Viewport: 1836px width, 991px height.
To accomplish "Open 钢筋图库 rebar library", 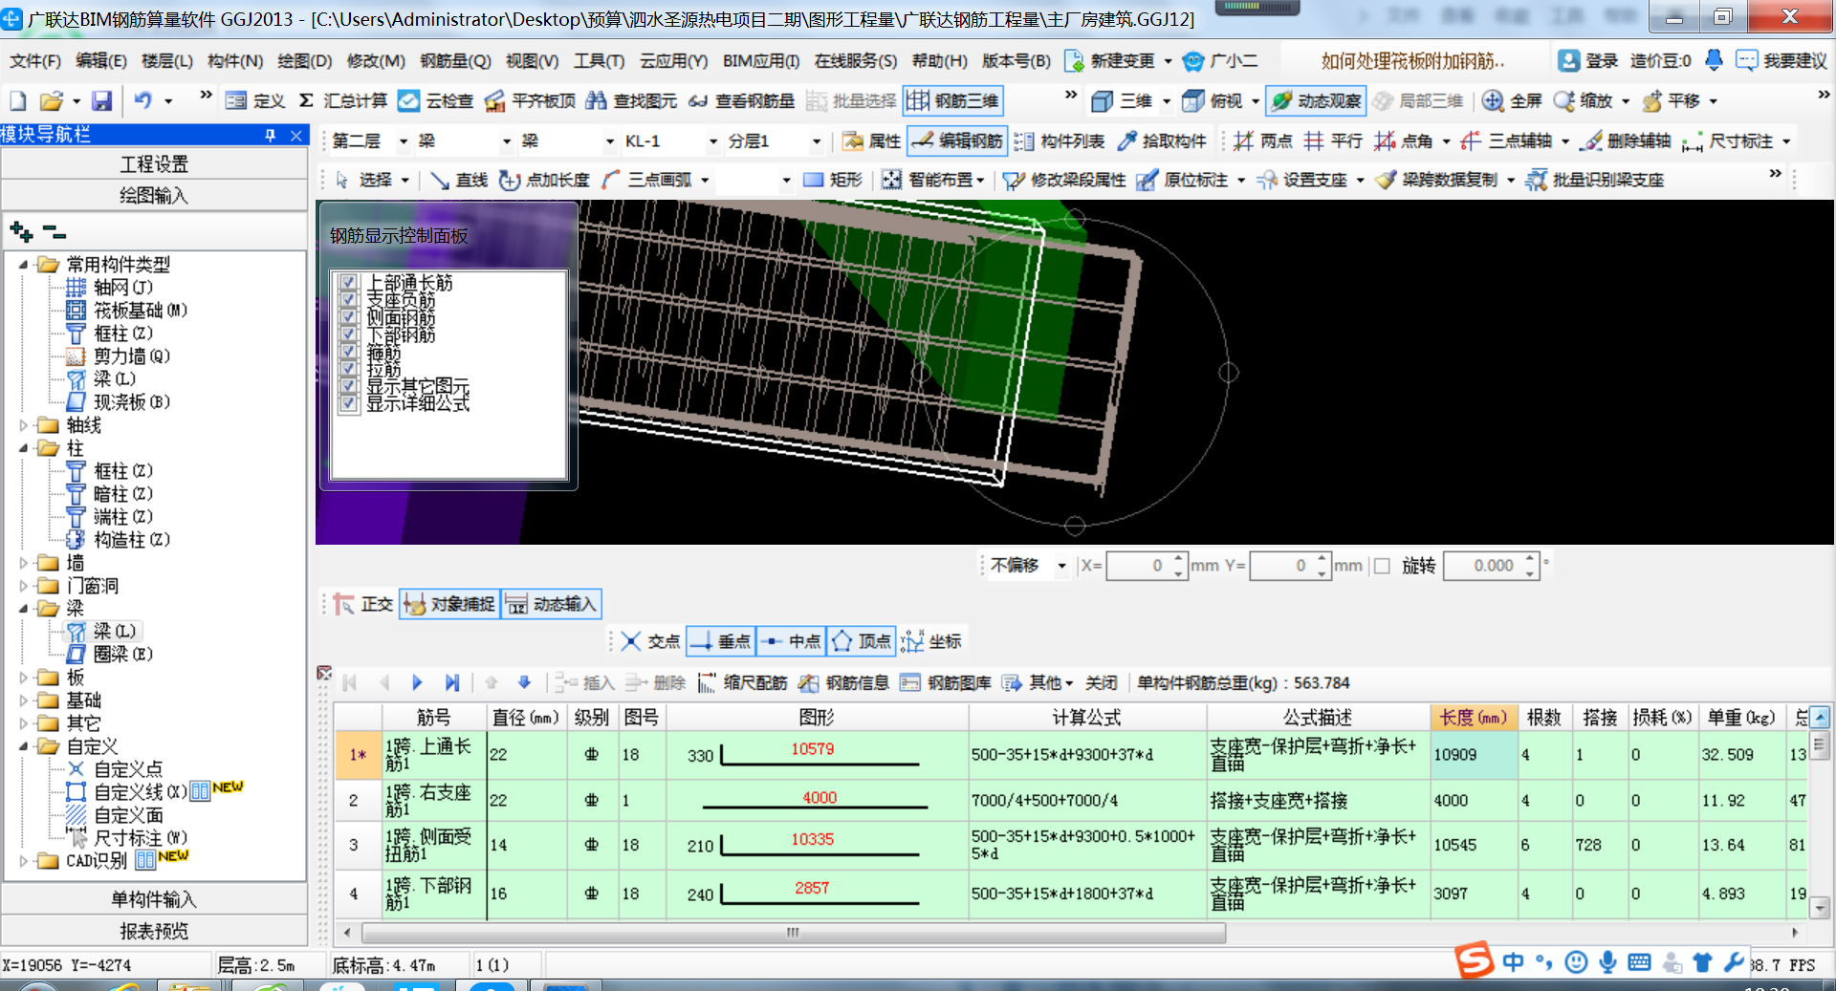I will 946,682.
